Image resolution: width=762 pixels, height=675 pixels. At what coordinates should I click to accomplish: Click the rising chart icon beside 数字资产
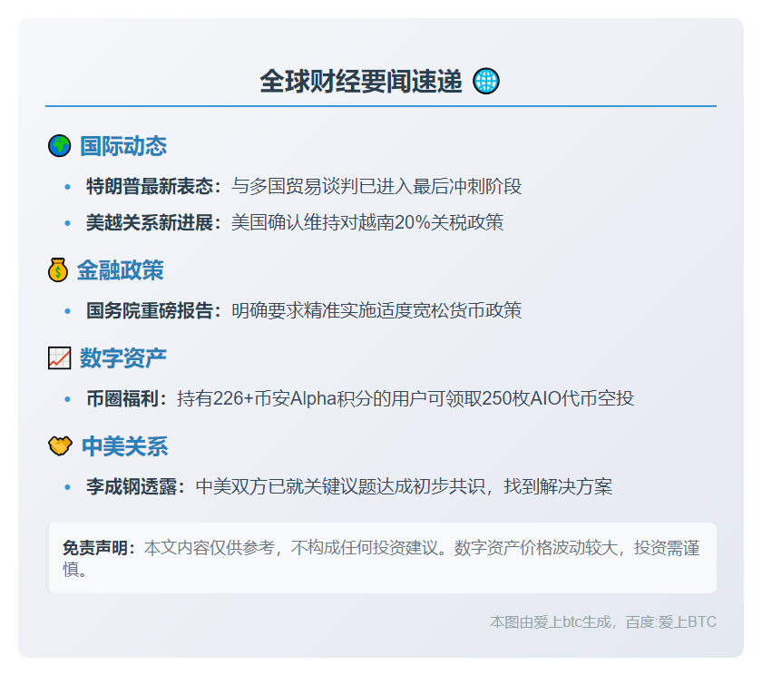point(59,358)
